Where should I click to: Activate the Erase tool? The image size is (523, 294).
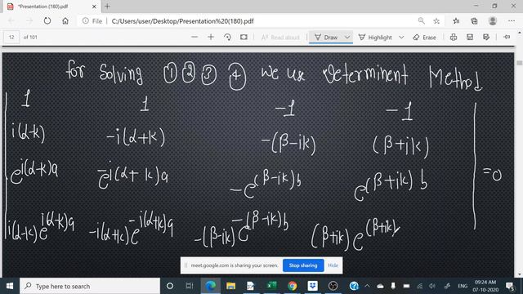[x=424, y=38]
